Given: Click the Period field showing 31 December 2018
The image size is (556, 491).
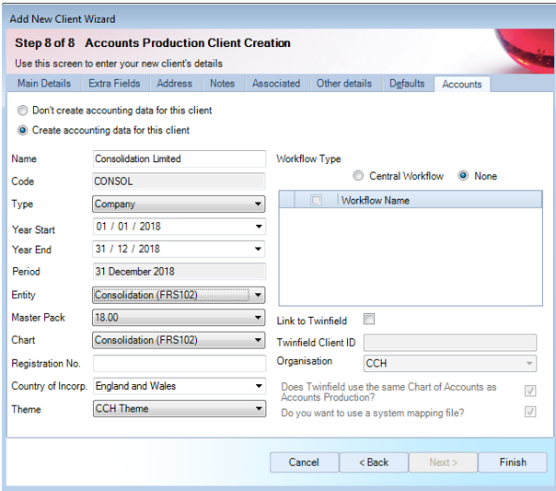Looking at the screenshot, I should (180, 272).
